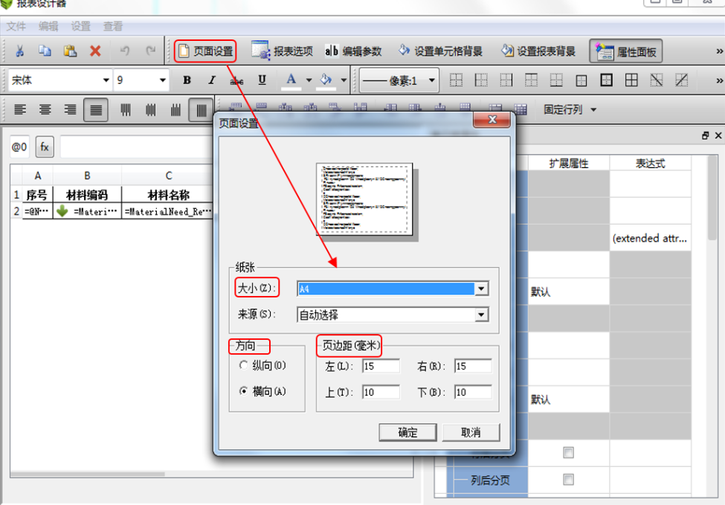Click the fx function button
Viewport: 725px width, 505px height.
pos(45,147)
